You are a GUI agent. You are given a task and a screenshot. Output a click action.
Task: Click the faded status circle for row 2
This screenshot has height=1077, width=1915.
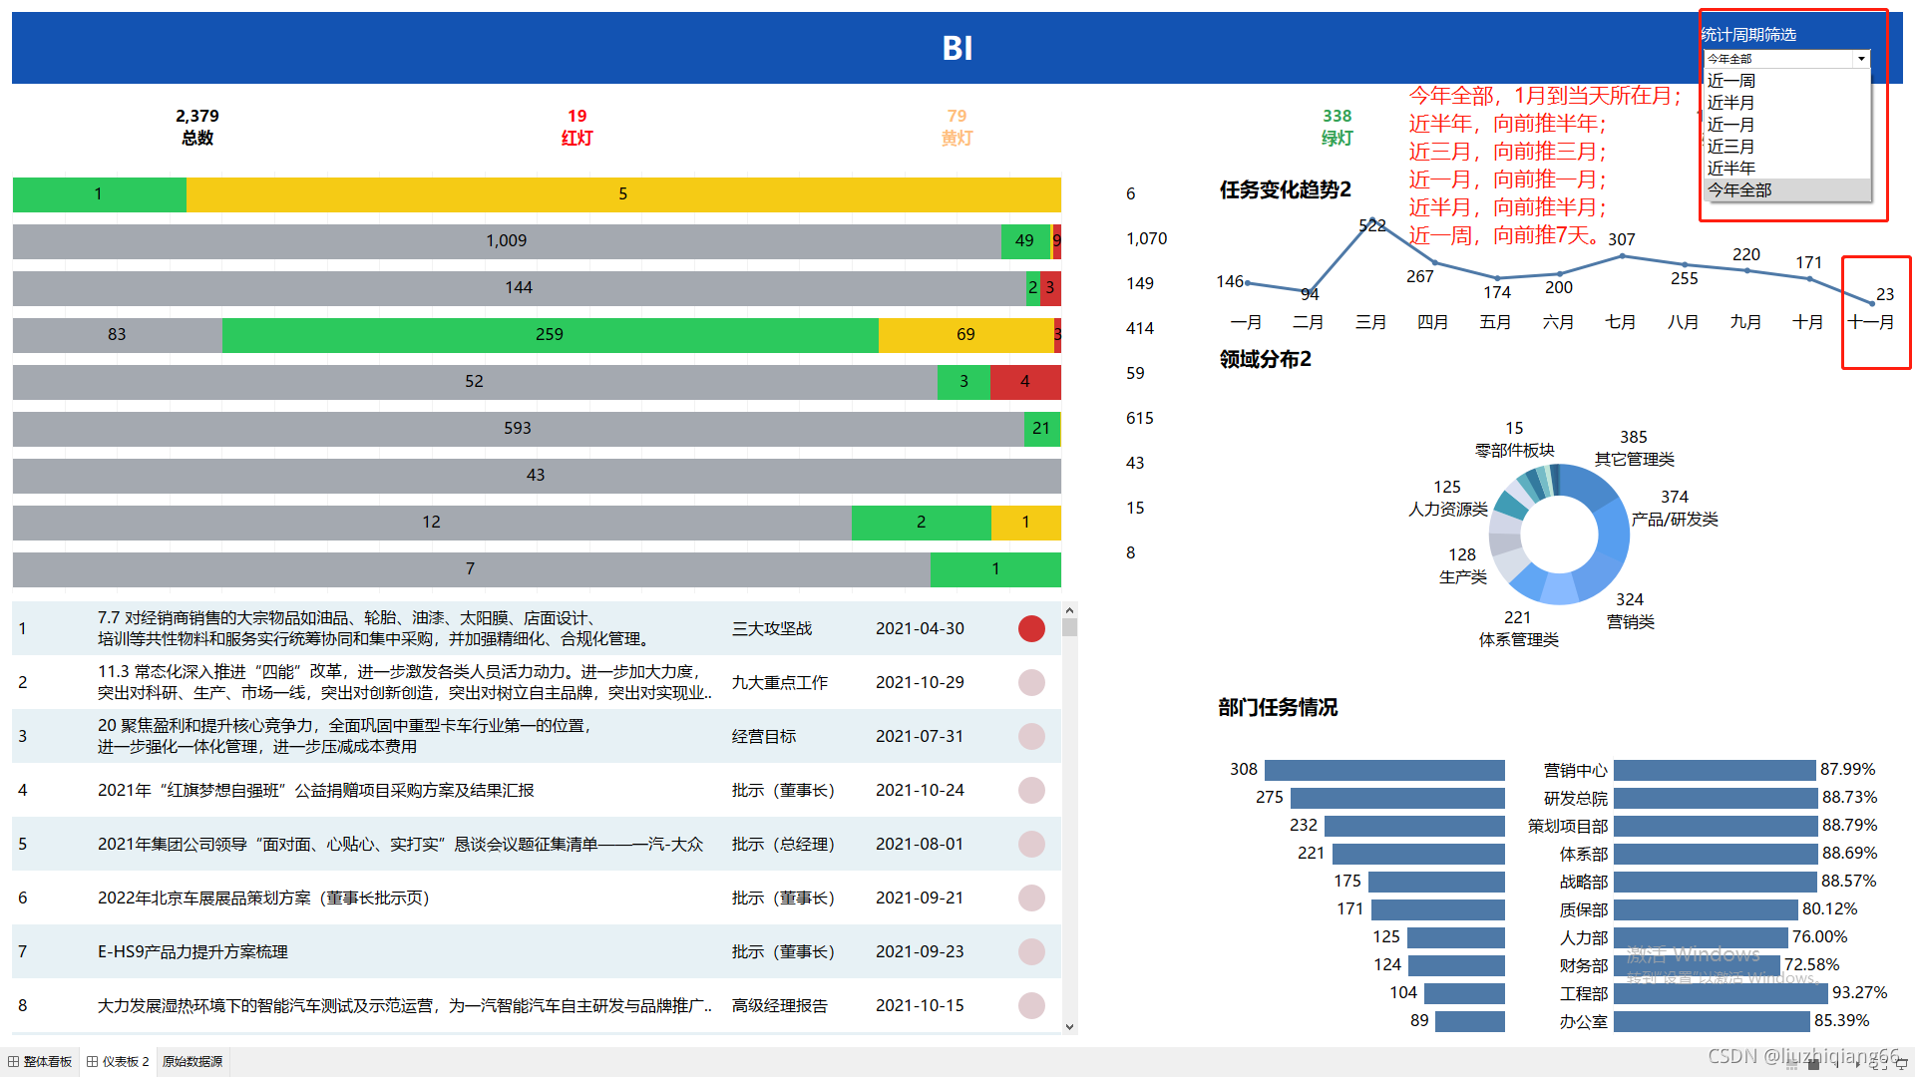click(1031, 682)
